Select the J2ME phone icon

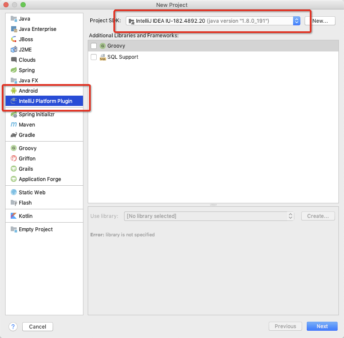point(14,49)
